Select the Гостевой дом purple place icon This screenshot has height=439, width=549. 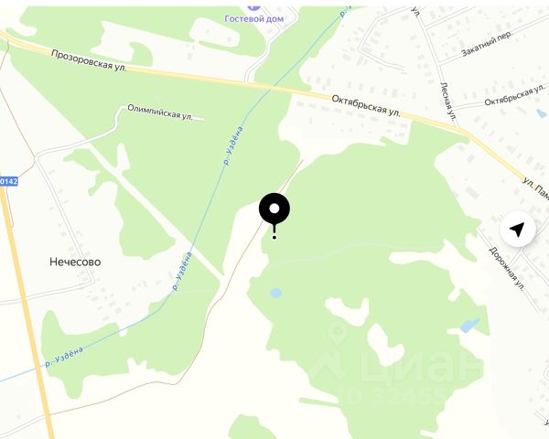pyautogui.click(x=253, y=7)
